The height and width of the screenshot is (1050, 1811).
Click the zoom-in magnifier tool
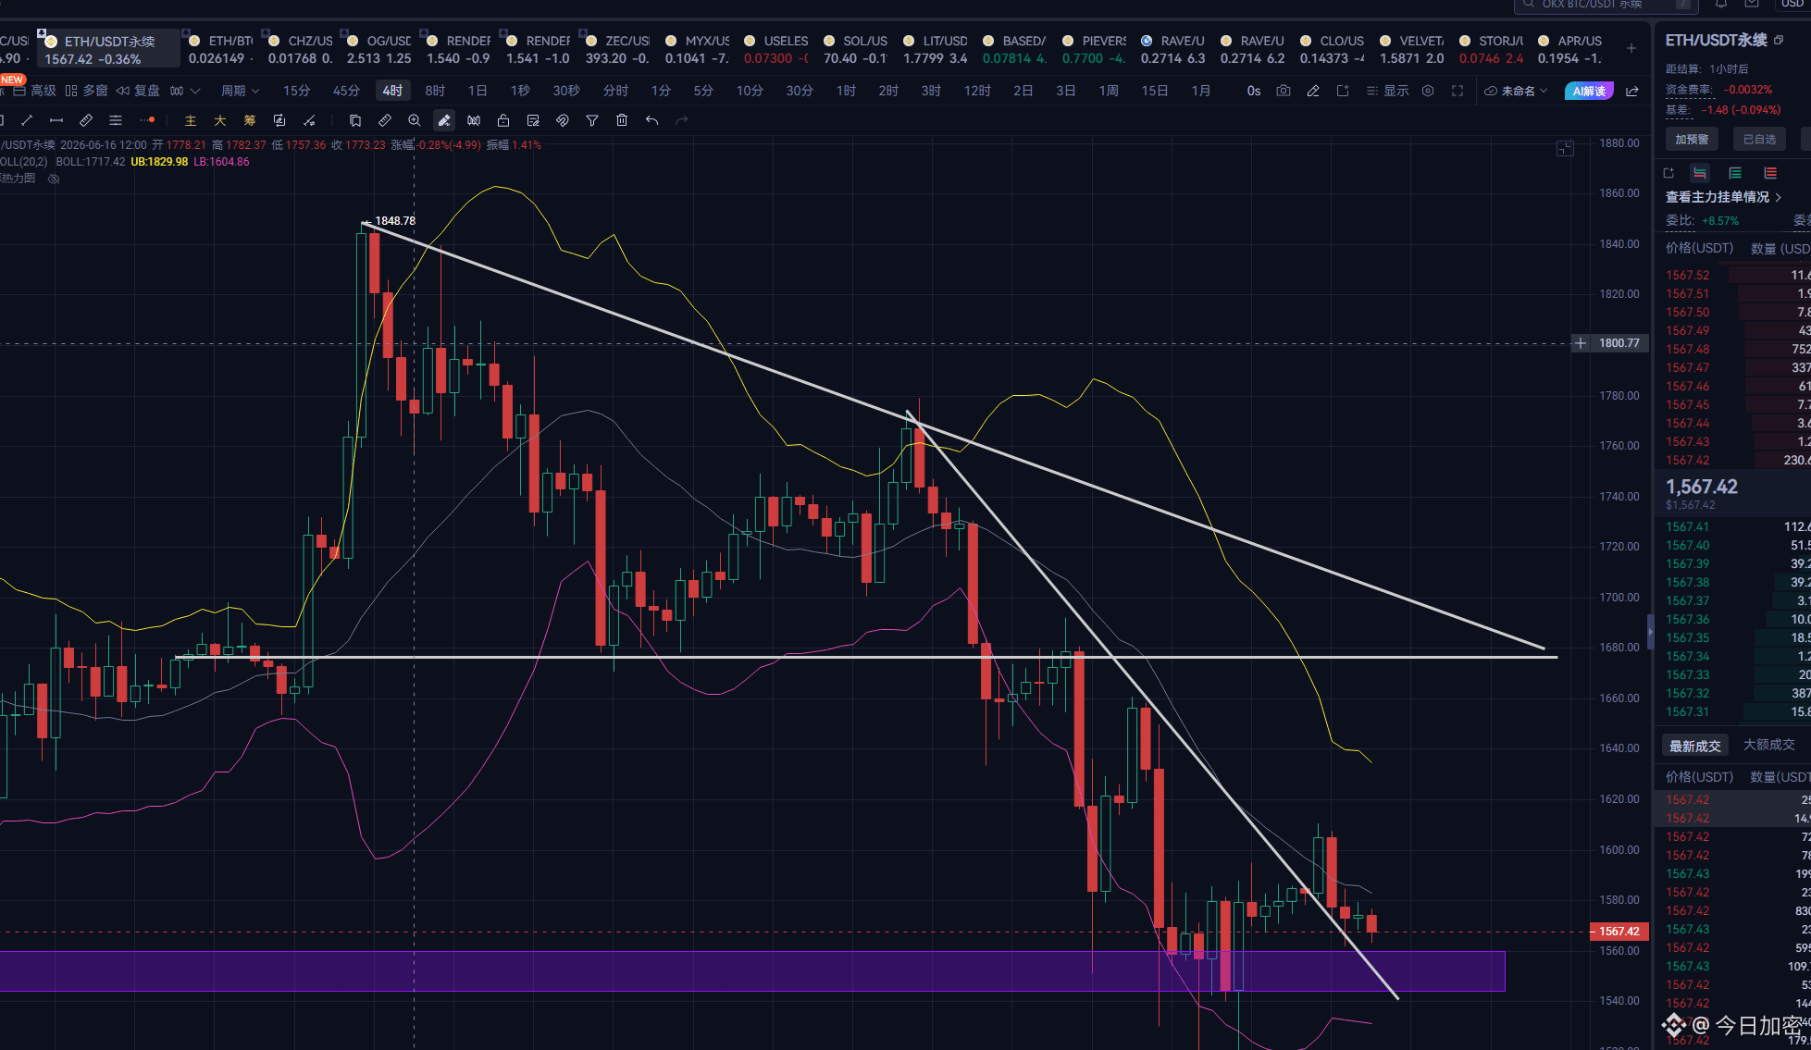(x=415, y=120)
